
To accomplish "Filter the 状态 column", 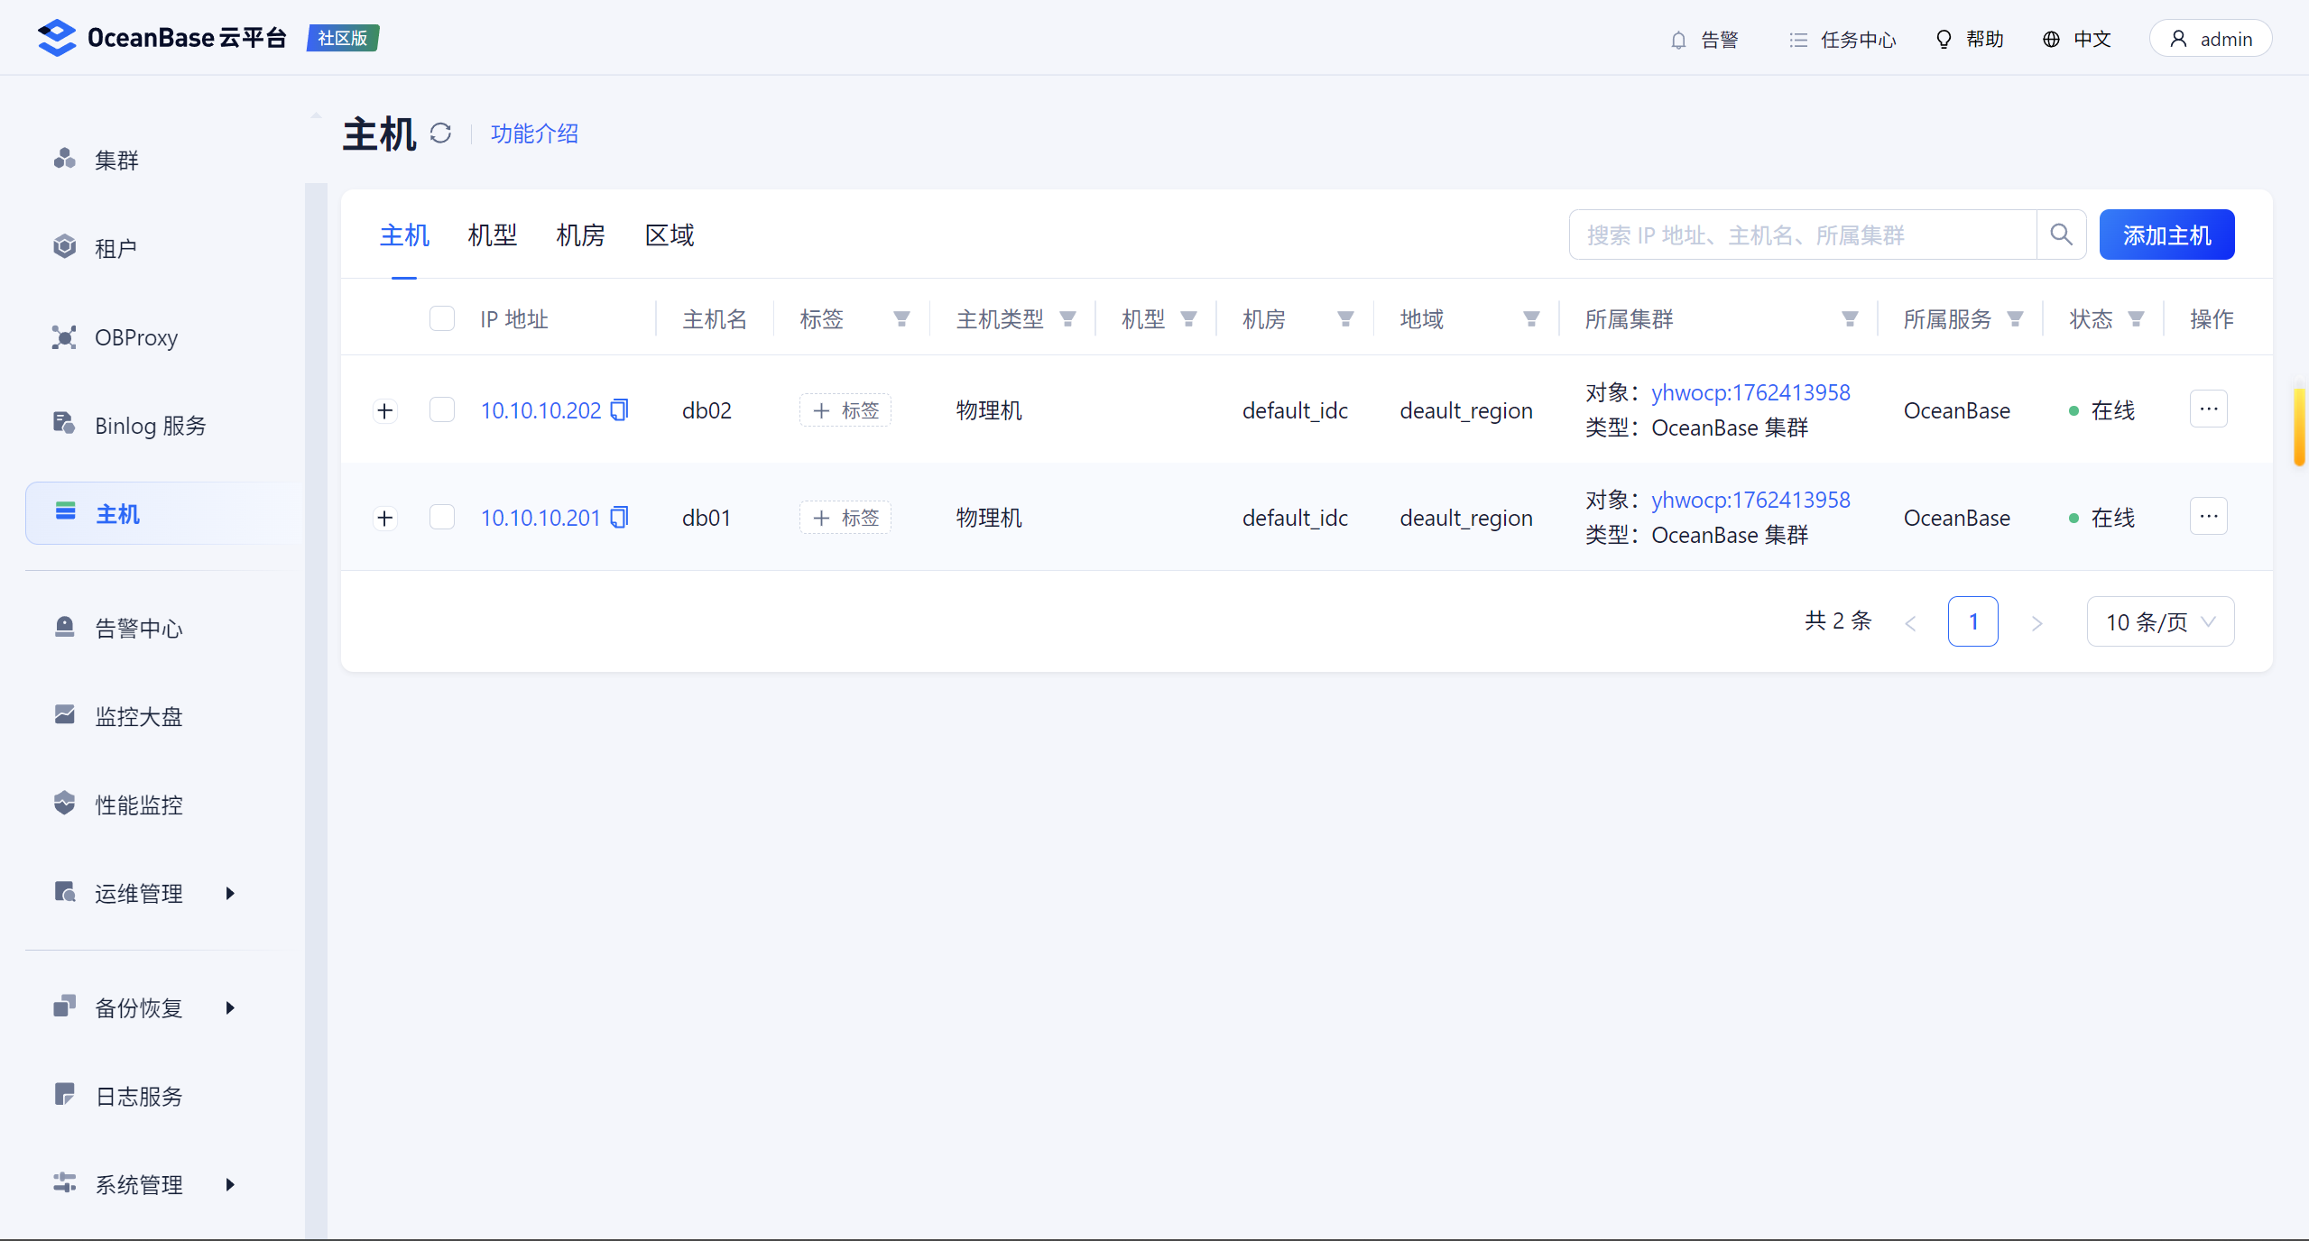I will click(x=2136, y=319).
